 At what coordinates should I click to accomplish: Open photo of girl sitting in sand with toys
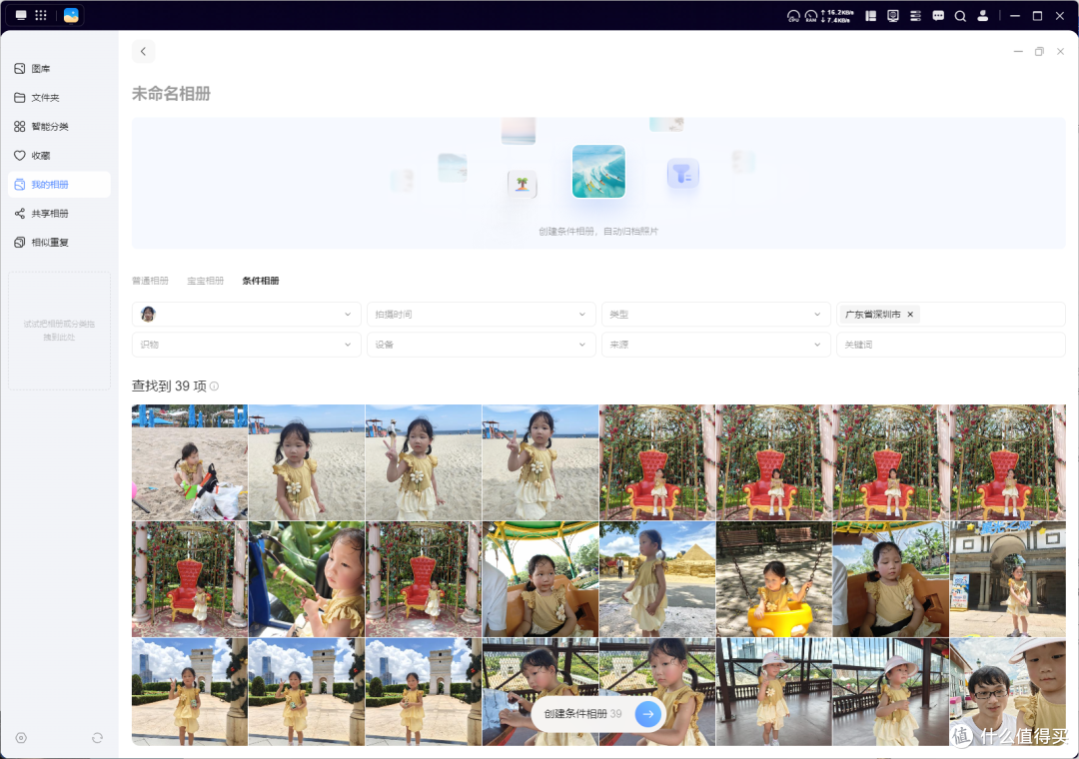189,461
